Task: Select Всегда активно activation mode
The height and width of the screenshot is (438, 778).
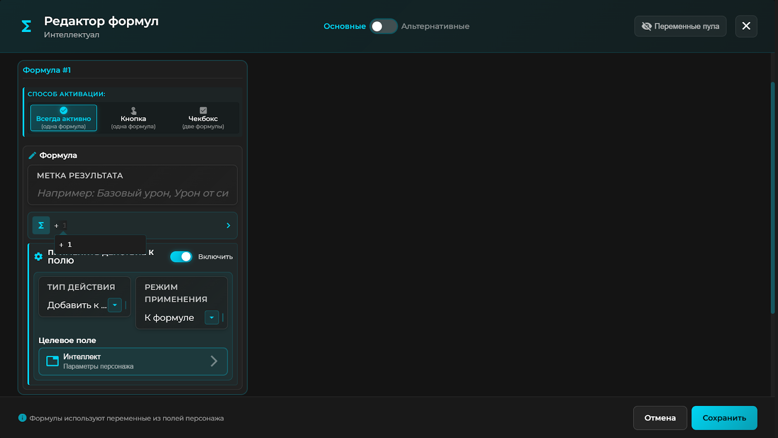Action: [64, 118]
